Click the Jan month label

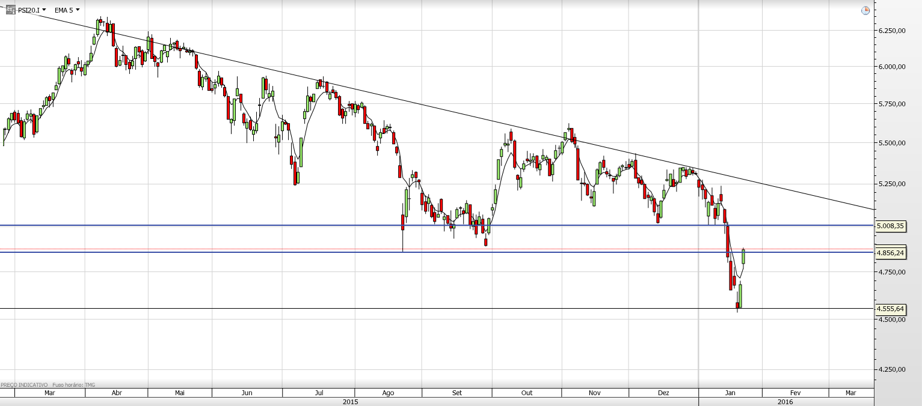point(730,393)
